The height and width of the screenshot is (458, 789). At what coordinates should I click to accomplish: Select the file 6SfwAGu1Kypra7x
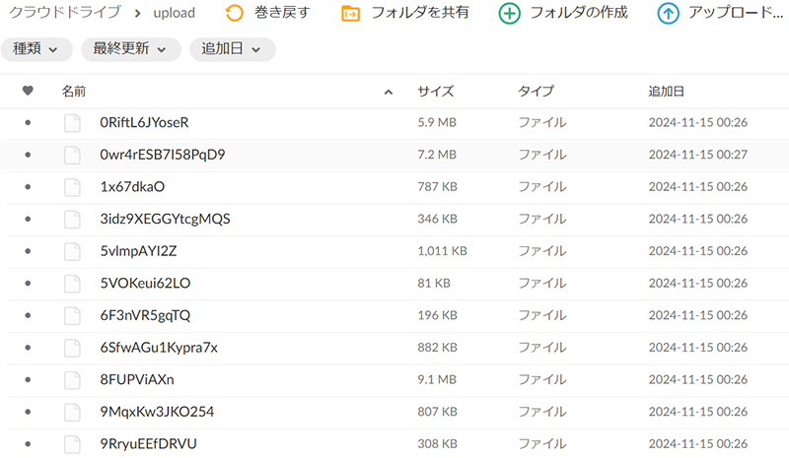[159, 348]
